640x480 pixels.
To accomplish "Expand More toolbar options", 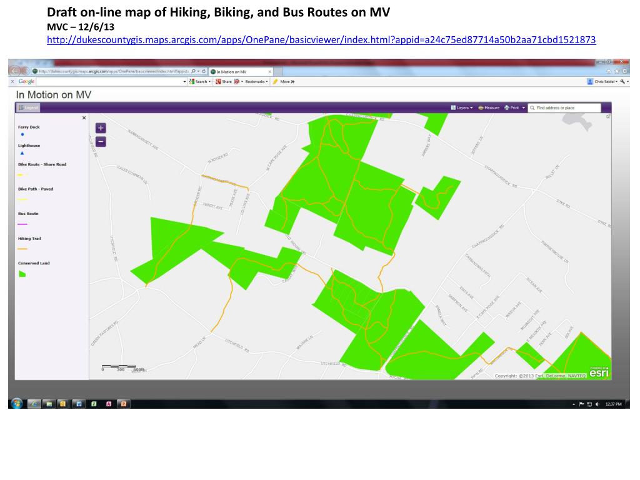I will [287, 82].
